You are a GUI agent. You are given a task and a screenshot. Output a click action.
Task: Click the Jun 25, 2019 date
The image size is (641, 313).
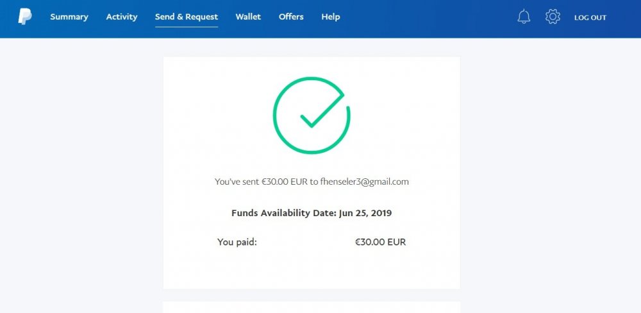tap(365, 213)
